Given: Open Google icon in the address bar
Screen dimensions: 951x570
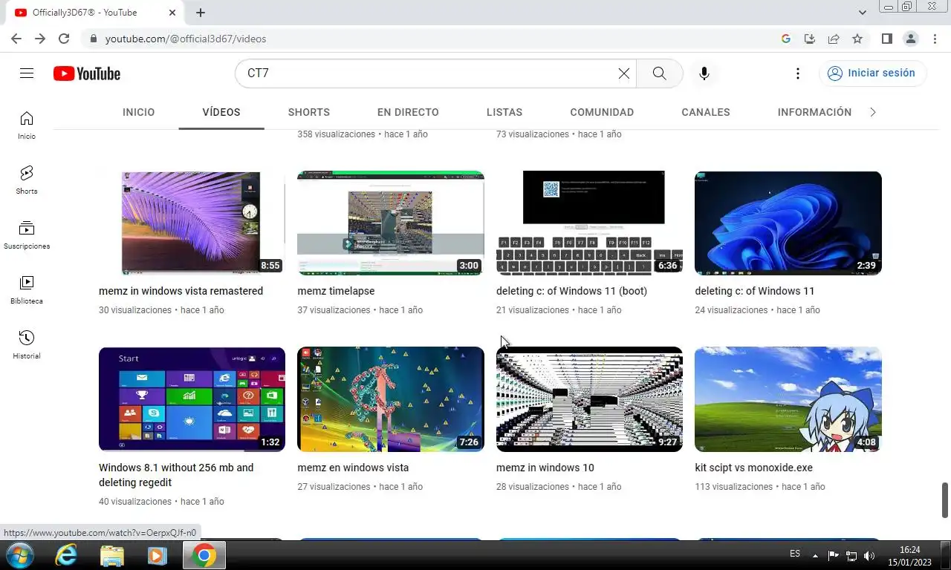Looking at the screenshot, I should (x=786, y=39).
